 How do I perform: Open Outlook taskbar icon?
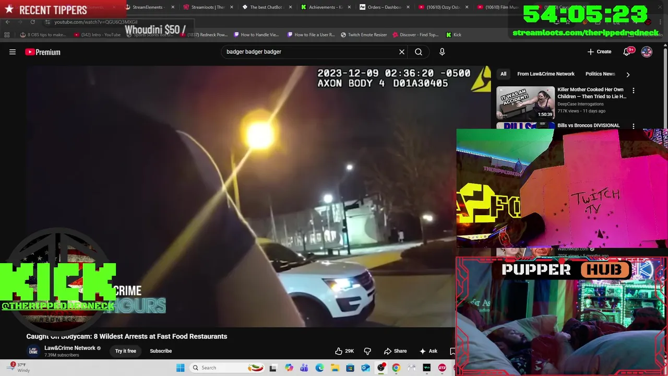pos(365,368)
